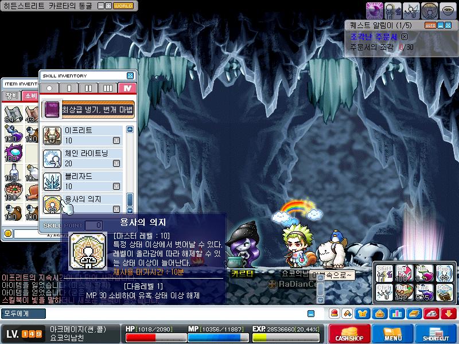Click the chat input field
Screen dimensions: 459x344
tap(176, 314)
